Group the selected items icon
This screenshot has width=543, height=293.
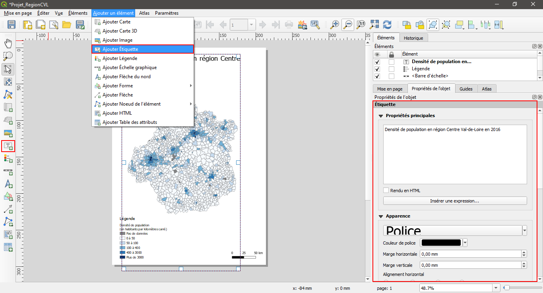tap(433, 25)
